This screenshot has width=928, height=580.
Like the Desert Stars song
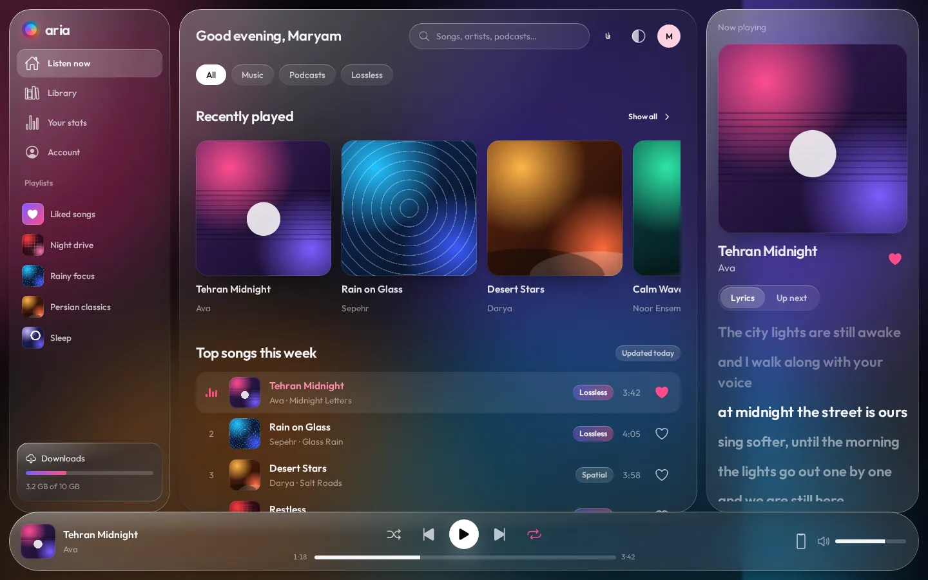click(x=662, y=475)
